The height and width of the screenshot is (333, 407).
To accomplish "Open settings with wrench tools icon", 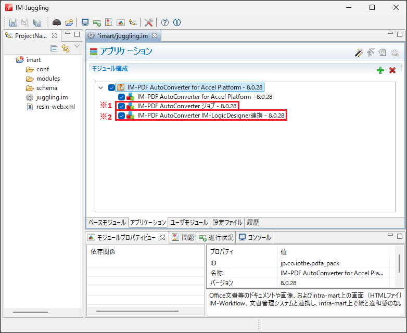I will click(148, 22).
